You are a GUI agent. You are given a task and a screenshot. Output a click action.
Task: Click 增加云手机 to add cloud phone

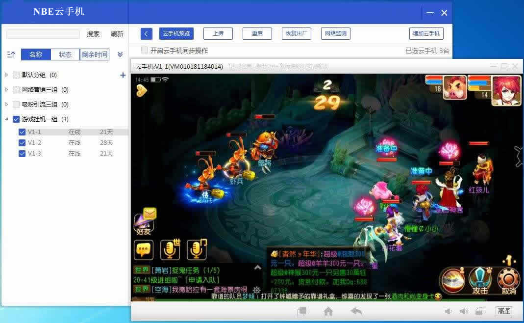(426, 33)
